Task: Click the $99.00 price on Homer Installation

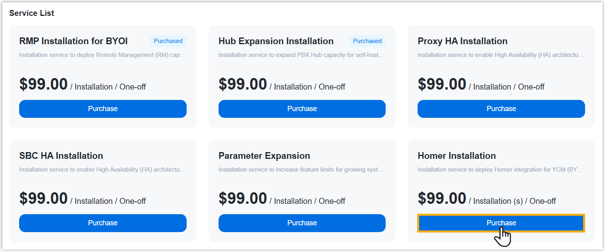Action: pos(442,198)
